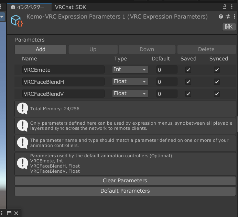The height and width of the screenshot is (217, 238).
Task: Click the warning icon beside Total Memory
Action: (x=23, y=108)
